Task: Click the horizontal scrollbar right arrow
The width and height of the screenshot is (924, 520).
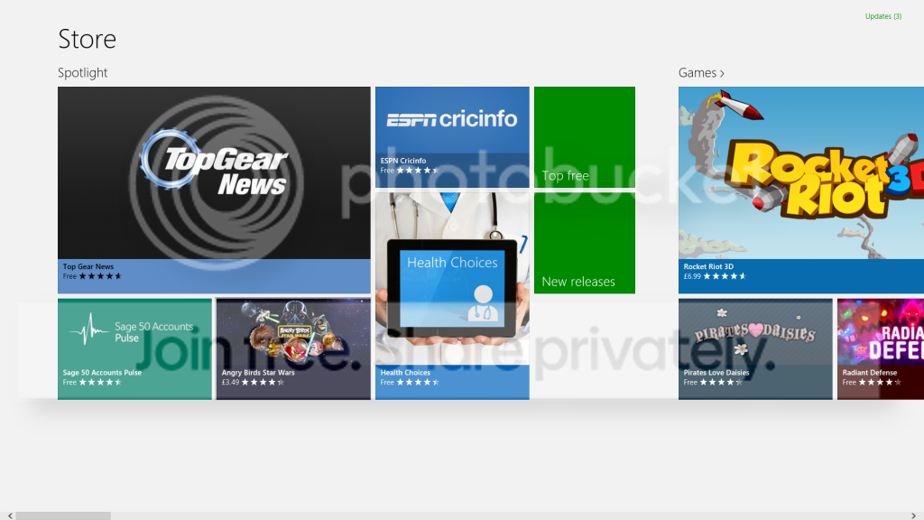Action: point(913,515)
